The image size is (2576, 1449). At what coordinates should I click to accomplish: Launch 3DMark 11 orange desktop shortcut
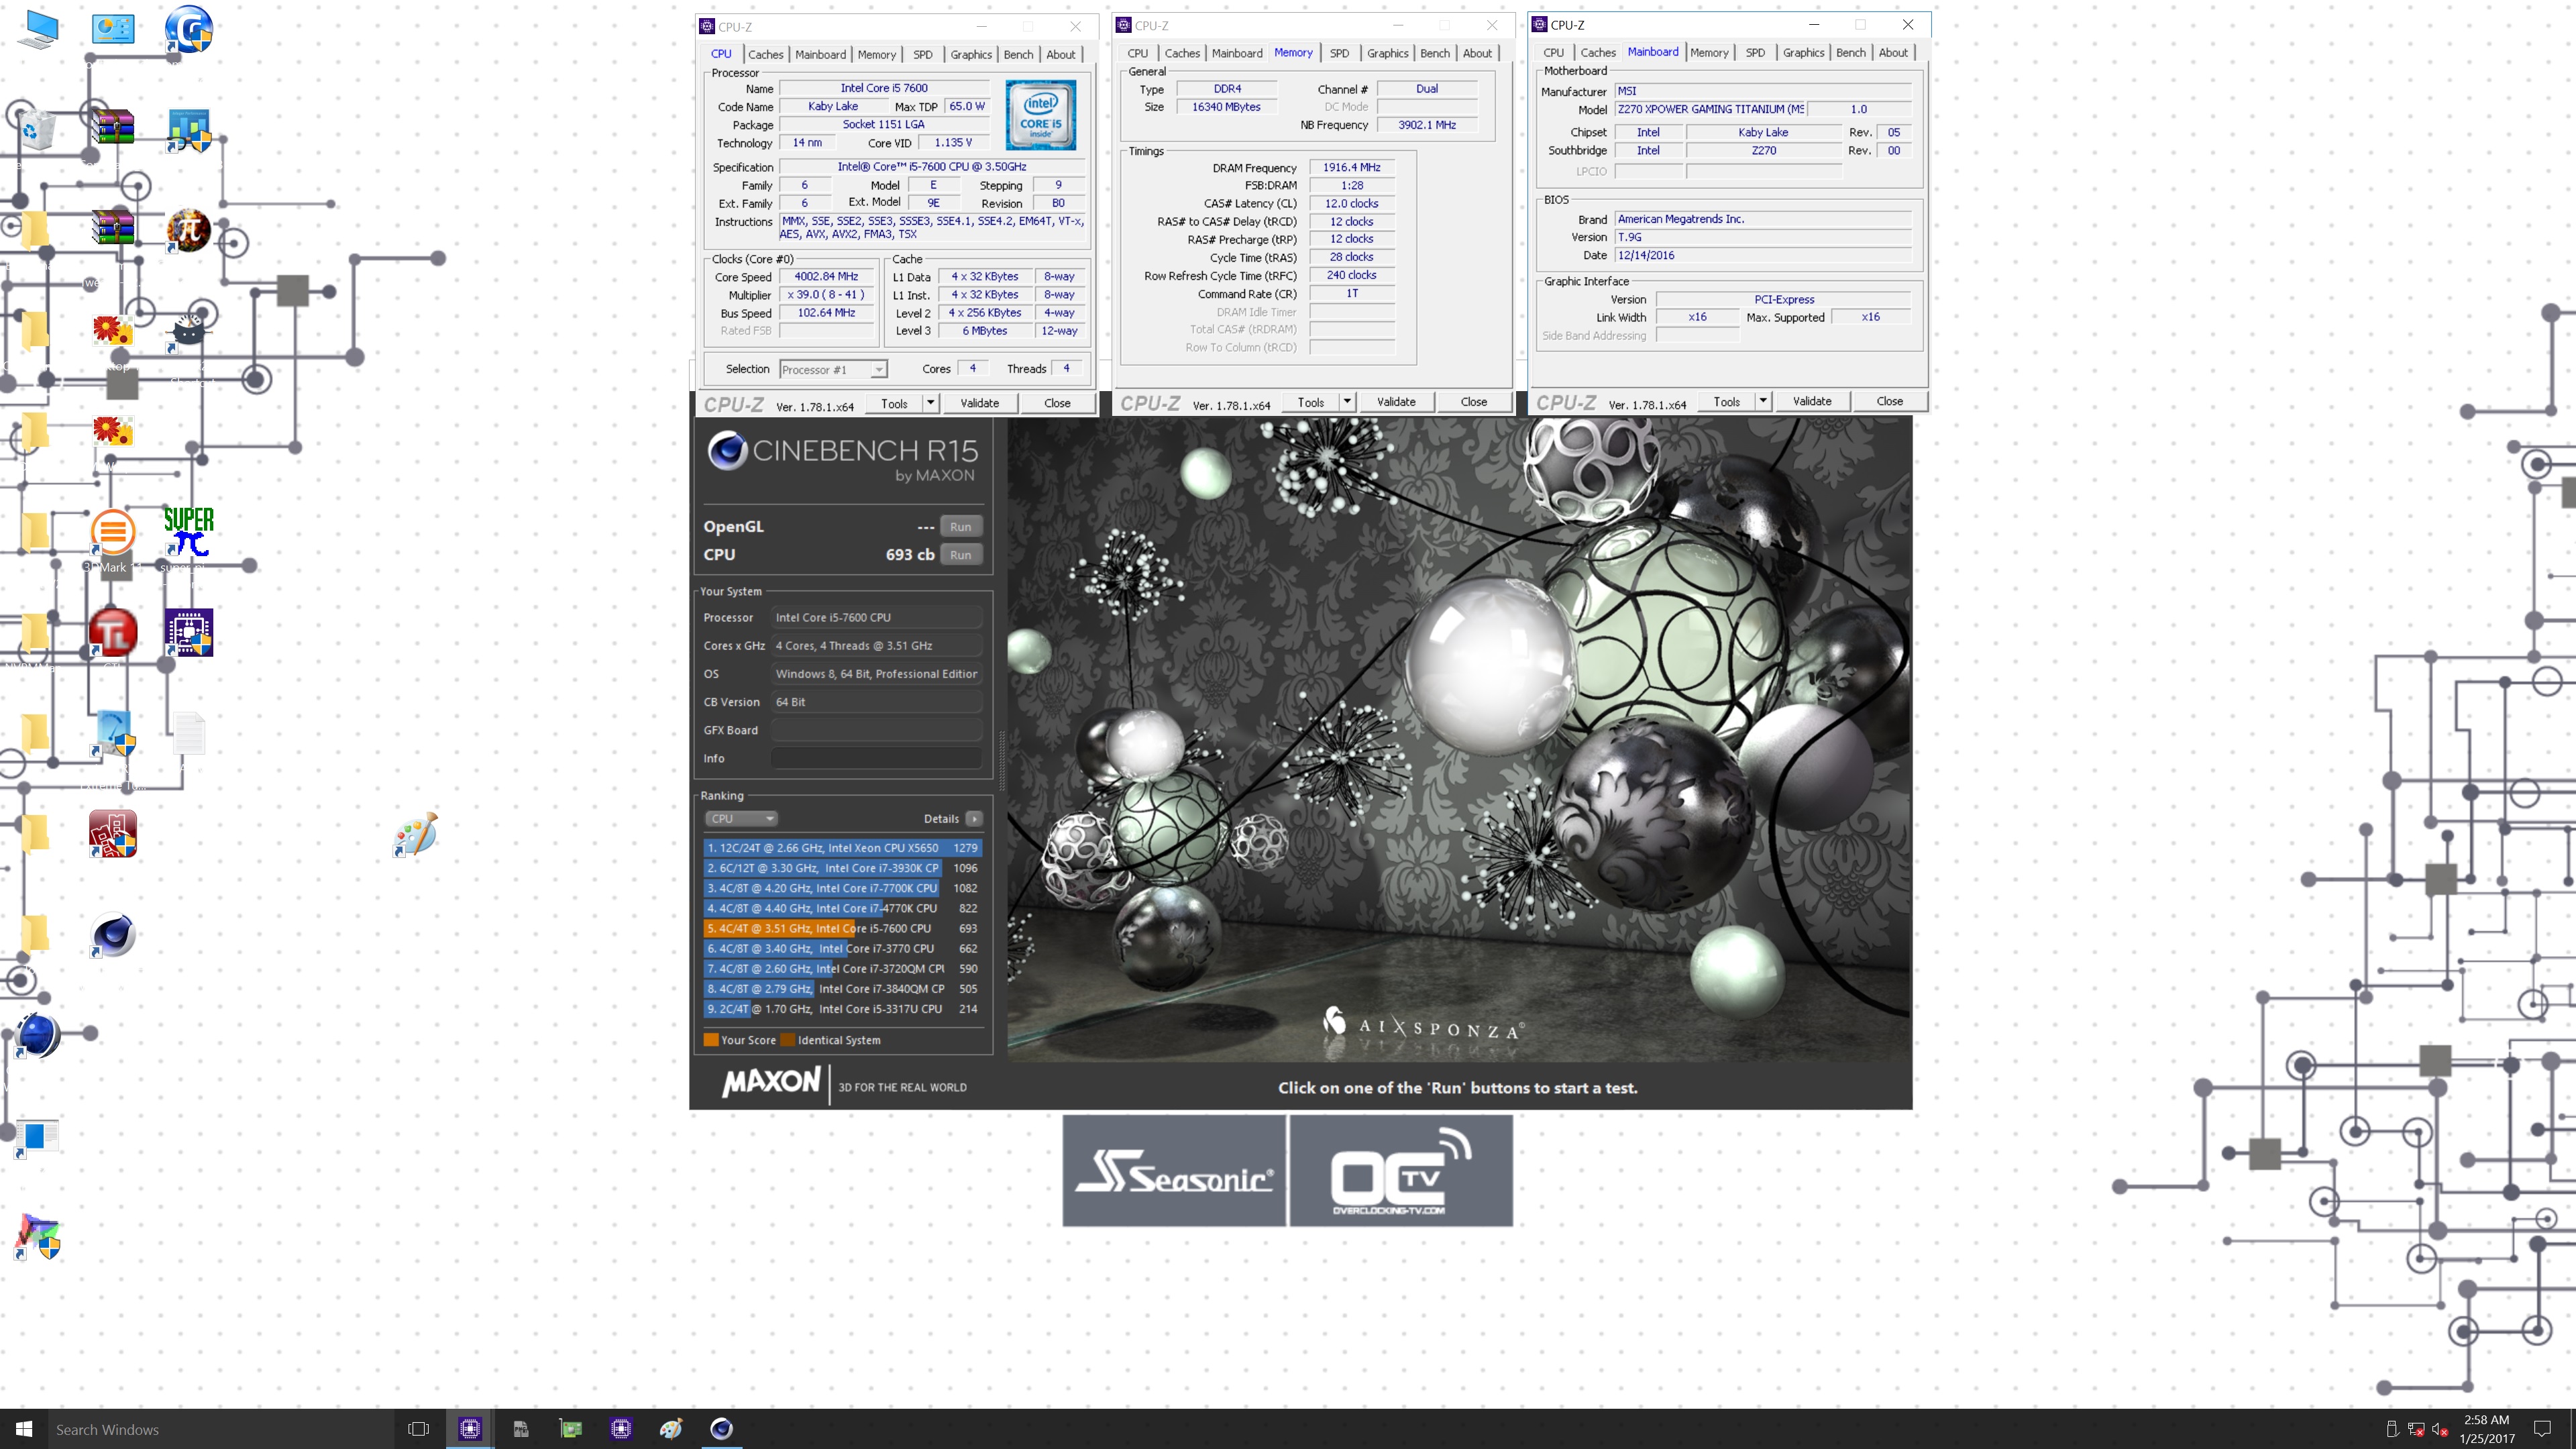pos(113,531)
